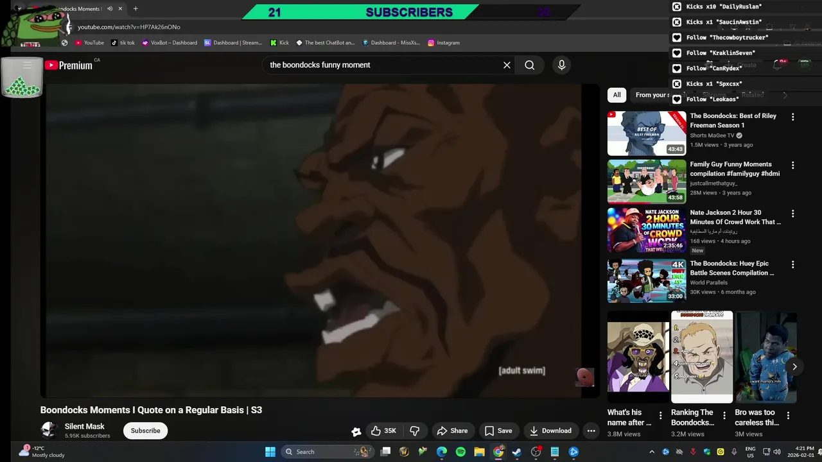The image size is (822, 462).
Task: Switch to Chrome on the taskbar
Action: coord(498,452)
